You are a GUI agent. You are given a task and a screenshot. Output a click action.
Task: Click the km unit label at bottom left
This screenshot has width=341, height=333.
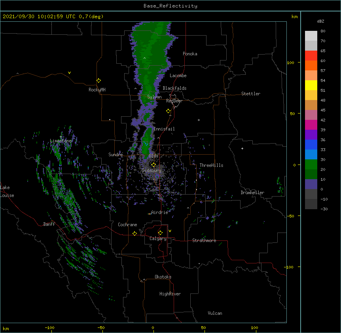(6, 328)
